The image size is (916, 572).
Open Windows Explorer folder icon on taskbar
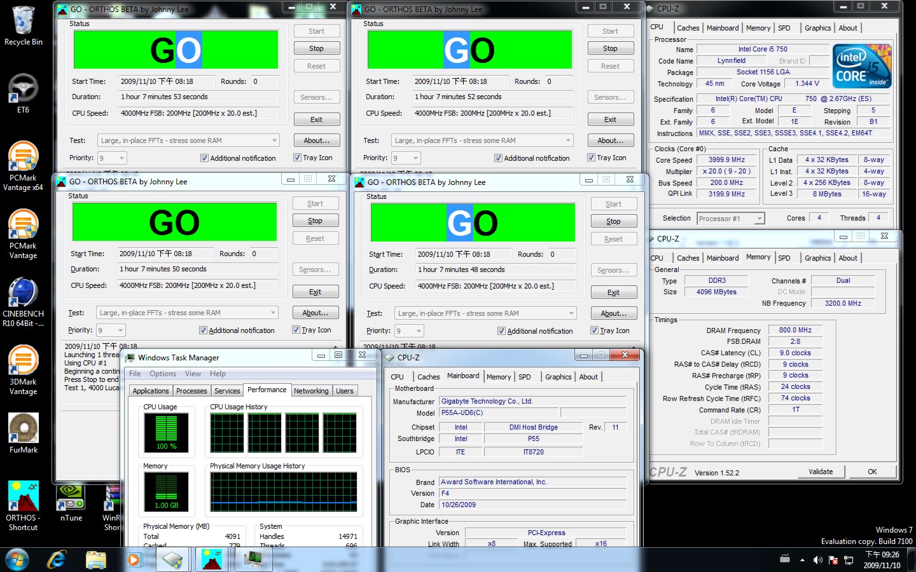[96, 560]
